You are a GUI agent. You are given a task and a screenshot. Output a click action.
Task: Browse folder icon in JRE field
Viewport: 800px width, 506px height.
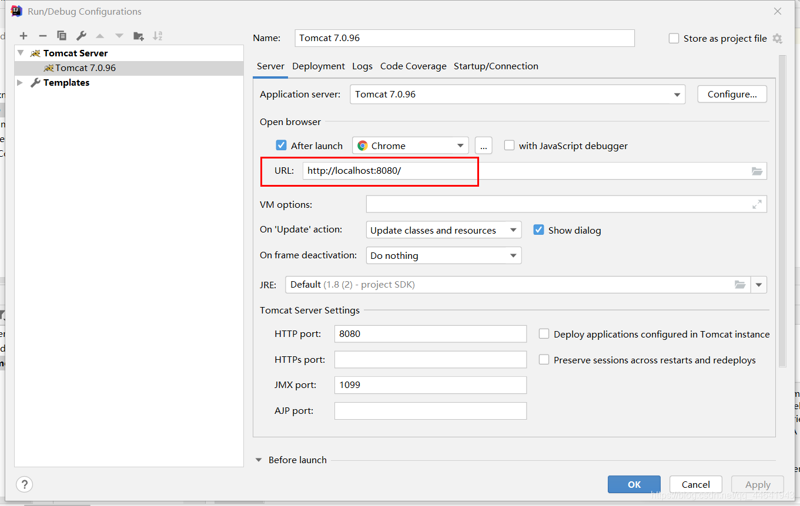[x=740, y=285]
